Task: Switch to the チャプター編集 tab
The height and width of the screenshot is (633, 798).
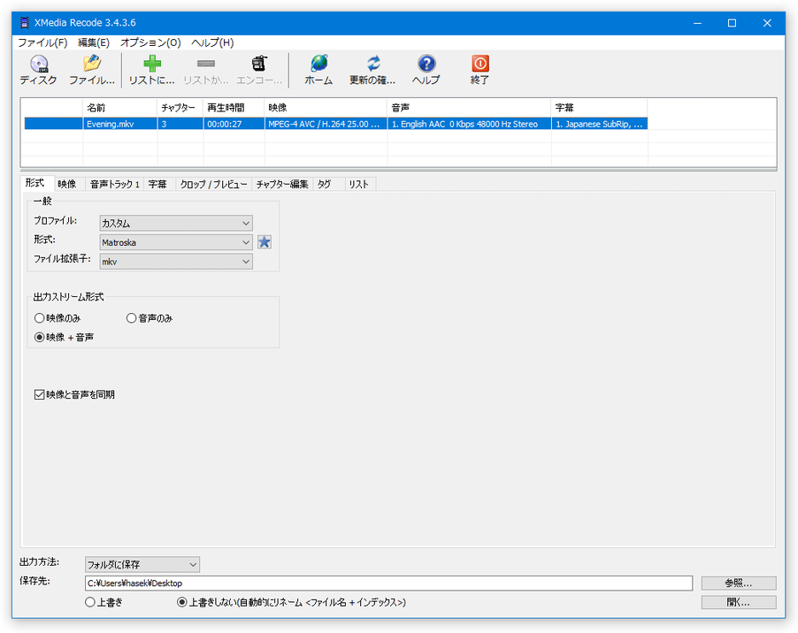Action: click(x=282, y=184)
